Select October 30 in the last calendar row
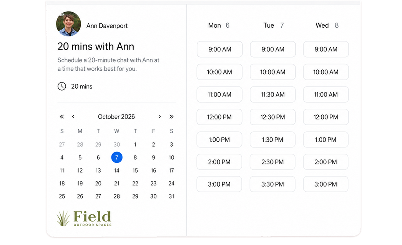The height and width of the screenshot is (245, 402). [153, 196]
